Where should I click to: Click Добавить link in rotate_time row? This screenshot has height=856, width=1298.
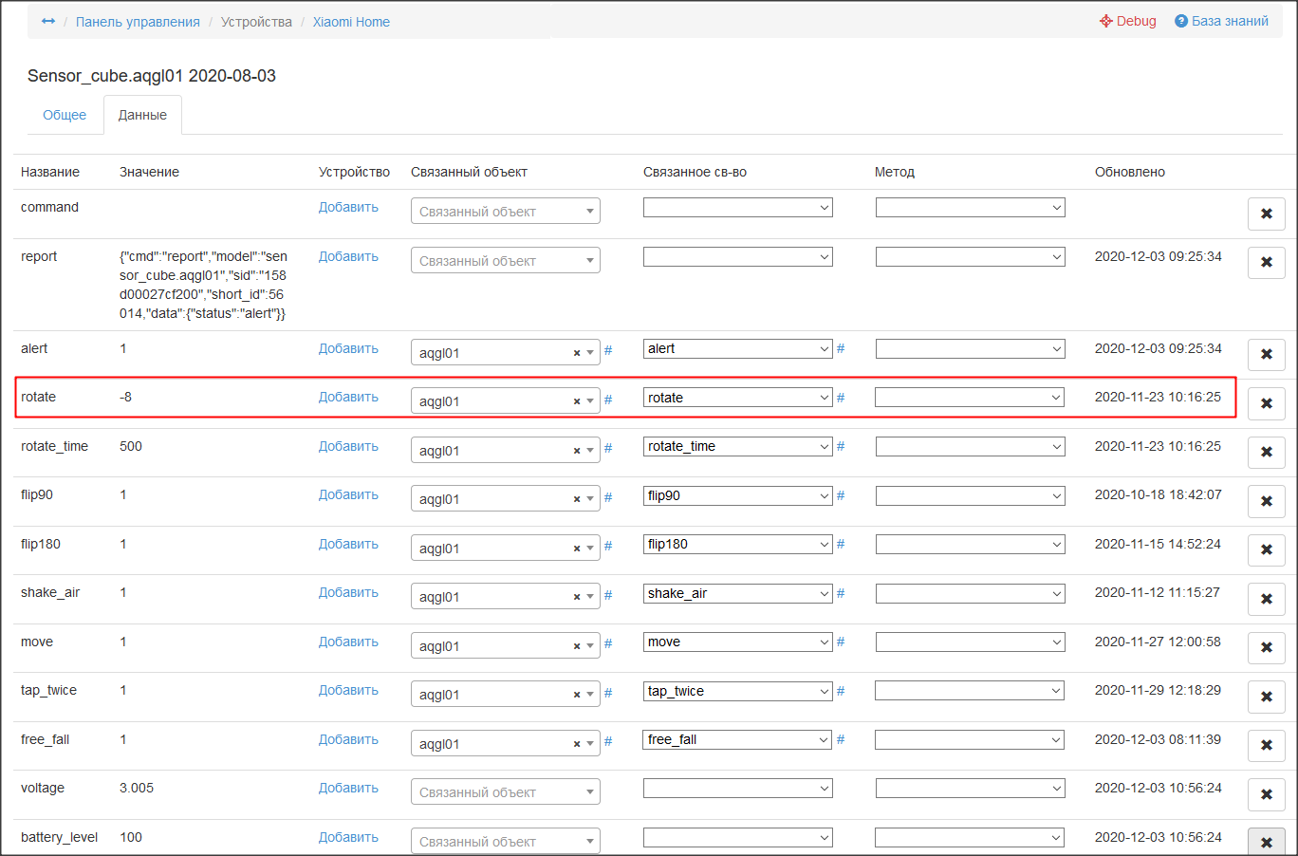point(348,446)
